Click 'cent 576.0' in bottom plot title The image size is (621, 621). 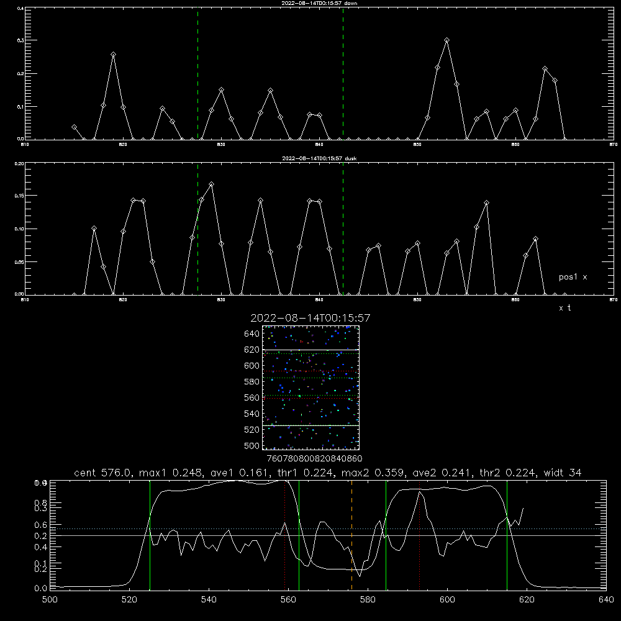(x=103, y=473)
